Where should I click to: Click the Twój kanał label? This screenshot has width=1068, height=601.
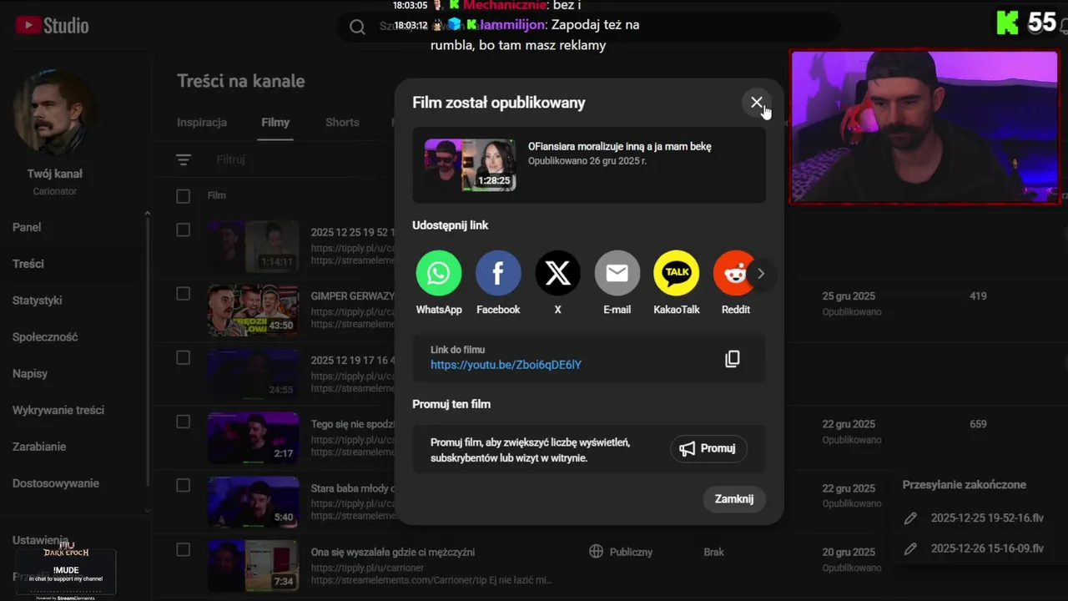click(55, 174)
